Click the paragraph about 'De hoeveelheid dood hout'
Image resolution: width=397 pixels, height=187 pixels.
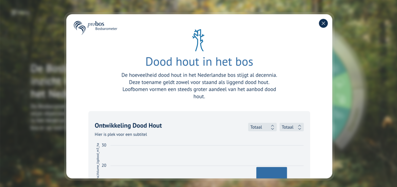click(199, 86)
